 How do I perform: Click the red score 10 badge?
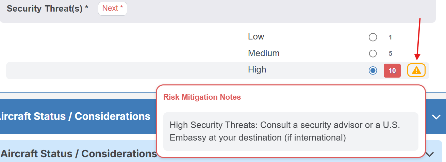click(392, 70)
